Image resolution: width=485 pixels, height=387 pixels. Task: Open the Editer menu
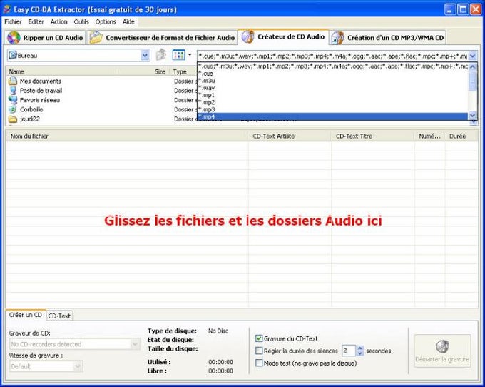point(36,21)
